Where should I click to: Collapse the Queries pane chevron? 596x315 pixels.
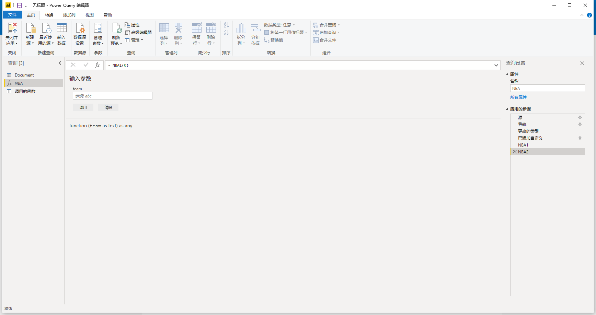[60, 63]
